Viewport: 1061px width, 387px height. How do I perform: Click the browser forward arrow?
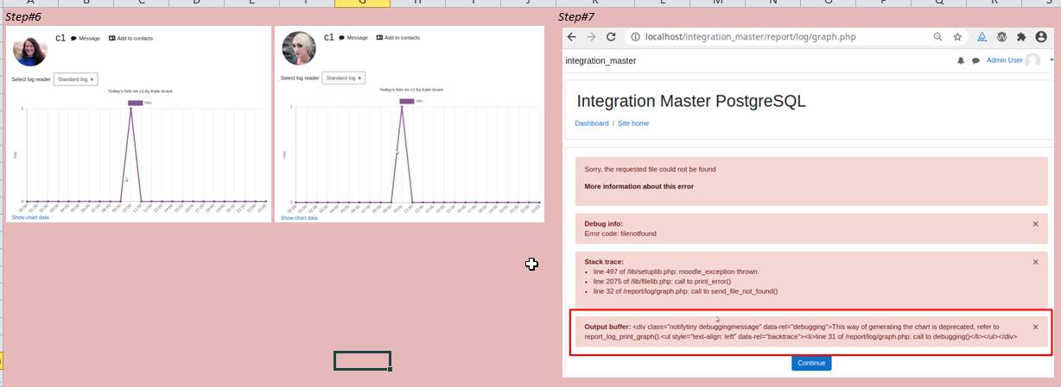592,37
